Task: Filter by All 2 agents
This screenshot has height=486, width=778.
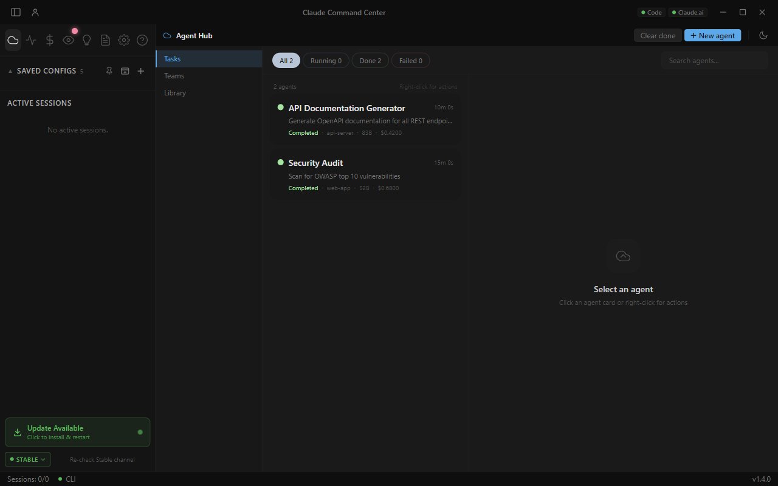Action: (x=286, y=61)
